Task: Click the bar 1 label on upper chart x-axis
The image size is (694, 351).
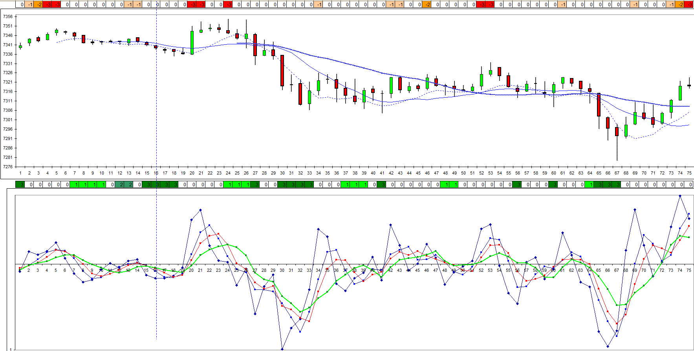Action: tap(20, 173)
